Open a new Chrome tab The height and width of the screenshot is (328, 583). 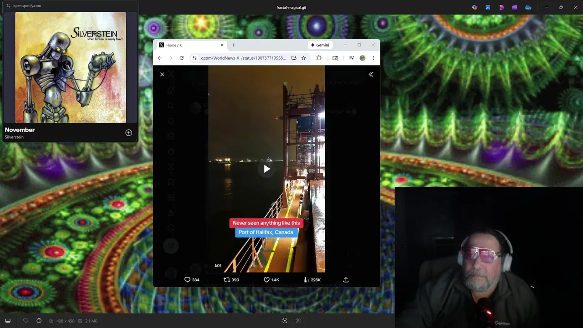coord(233,45)
